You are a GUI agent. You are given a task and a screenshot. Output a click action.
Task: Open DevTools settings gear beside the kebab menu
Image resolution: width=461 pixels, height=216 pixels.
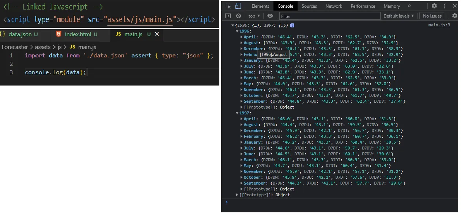click(x=434, y=6)
